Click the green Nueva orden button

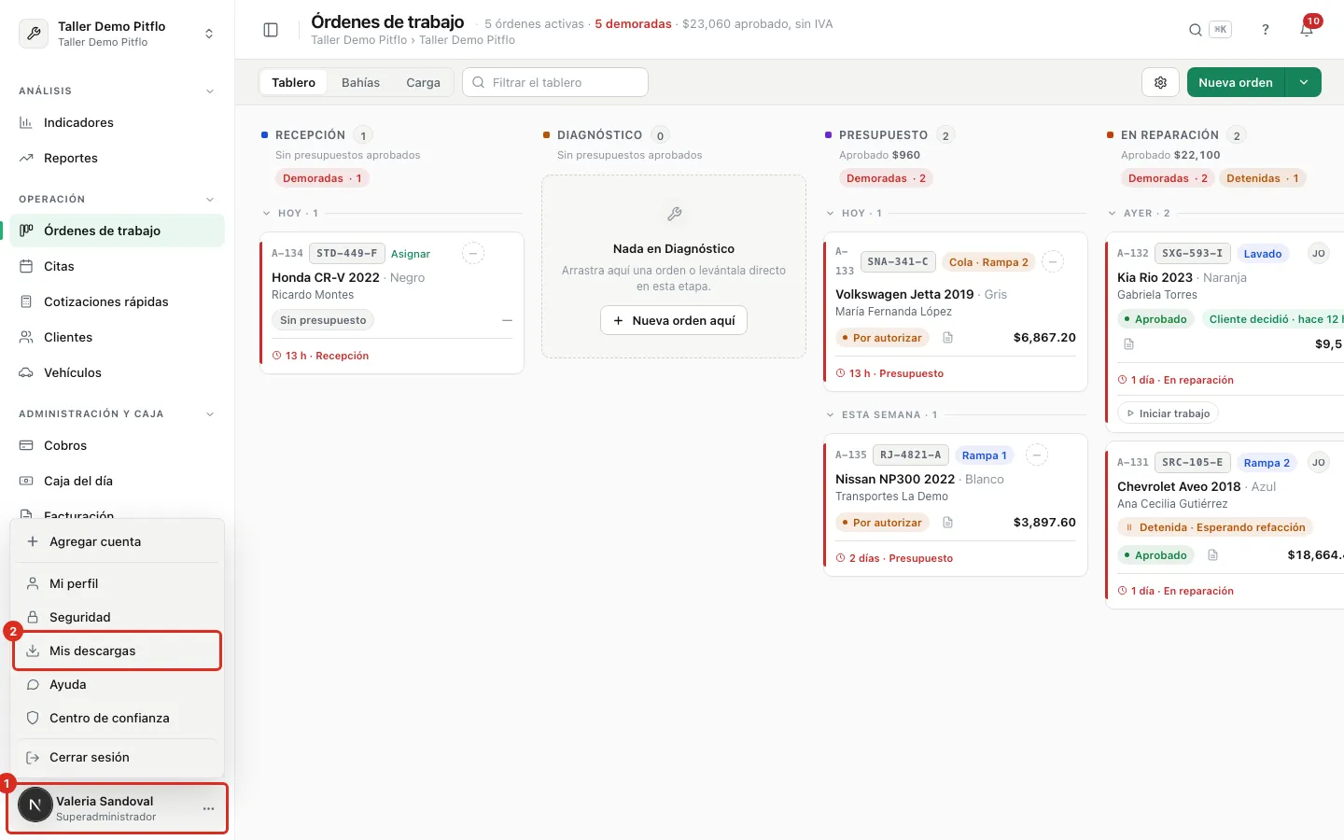(x=1236, y=82)
